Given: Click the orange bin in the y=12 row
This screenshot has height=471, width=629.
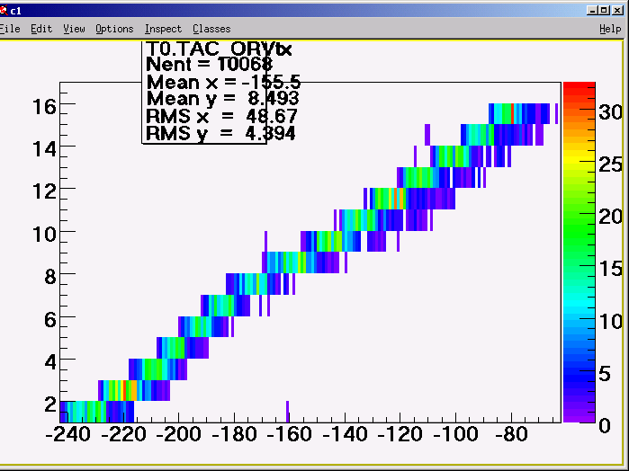Looking at the screenshot, I should click(x=397, y=199).
